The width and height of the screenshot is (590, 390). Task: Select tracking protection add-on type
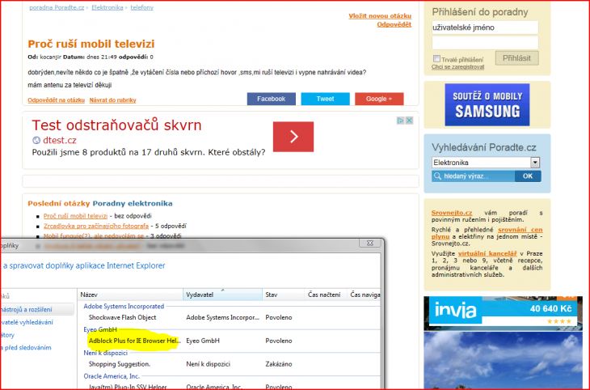pyautogui.click(x=27, y=347)
